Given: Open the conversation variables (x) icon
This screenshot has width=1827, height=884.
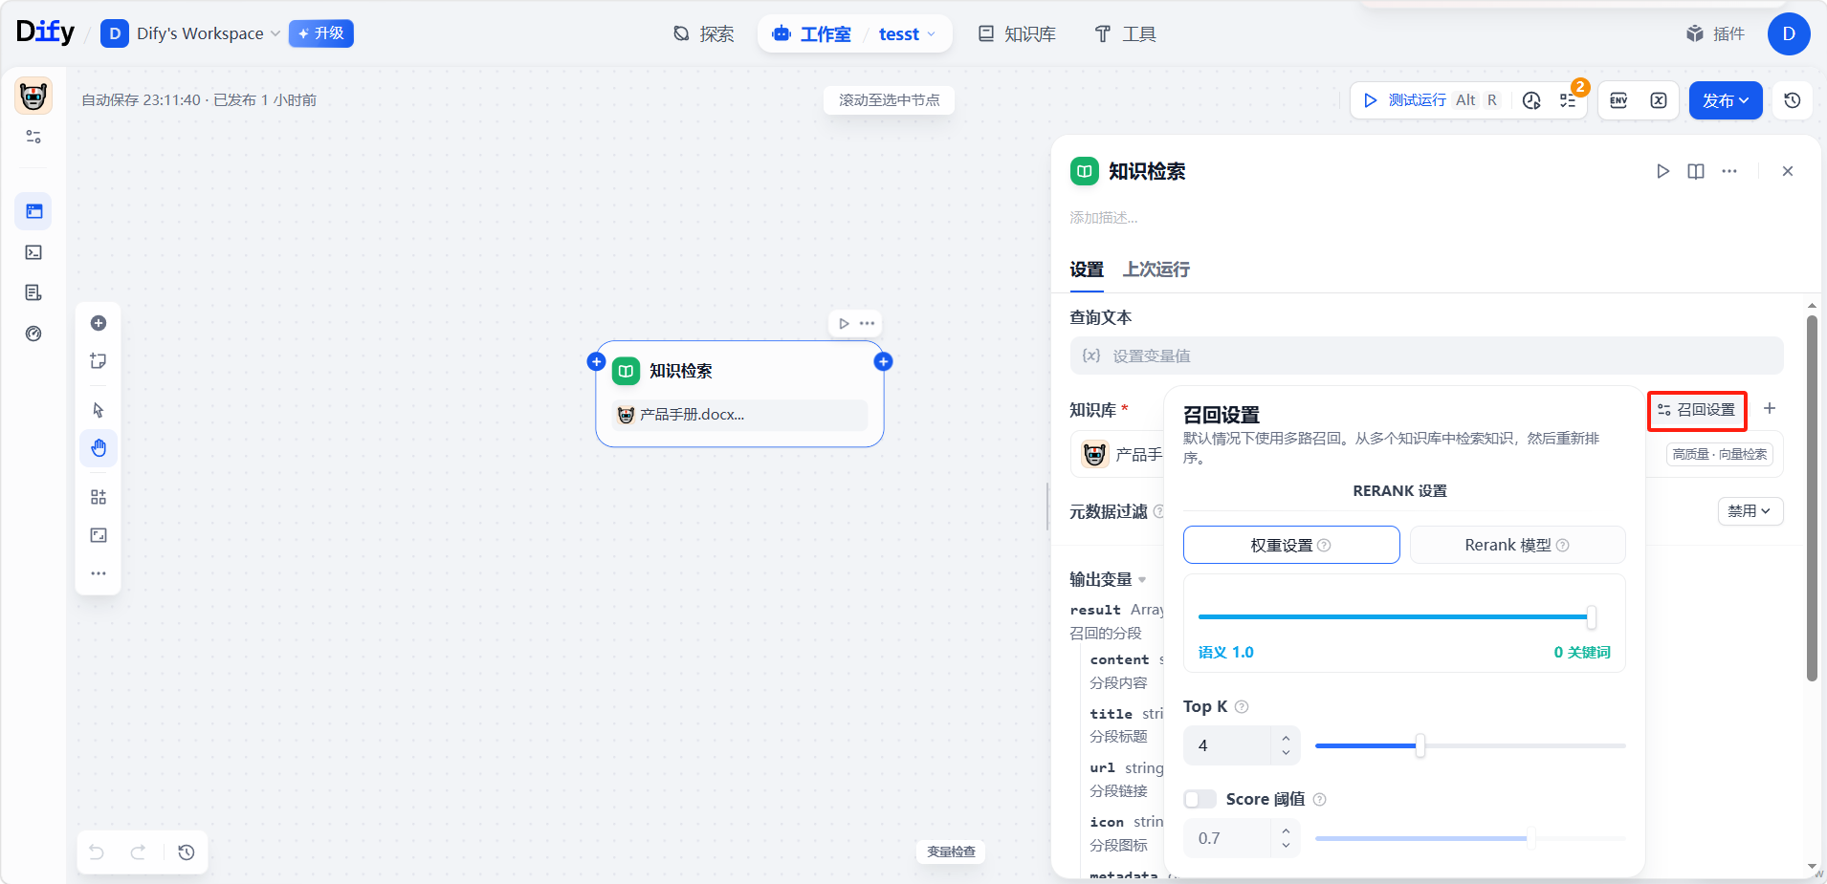Looking at the screenshot, I should coord(1659,100).
